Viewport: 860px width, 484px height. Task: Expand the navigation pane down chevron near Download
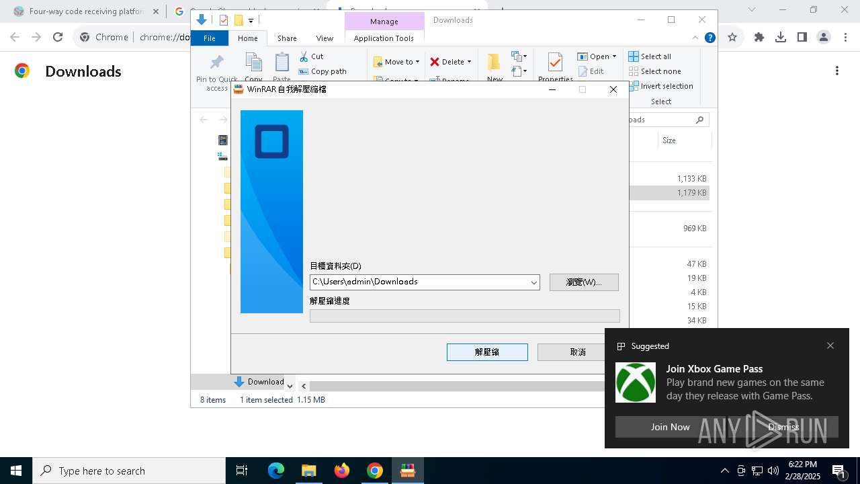tap(290, 386)
